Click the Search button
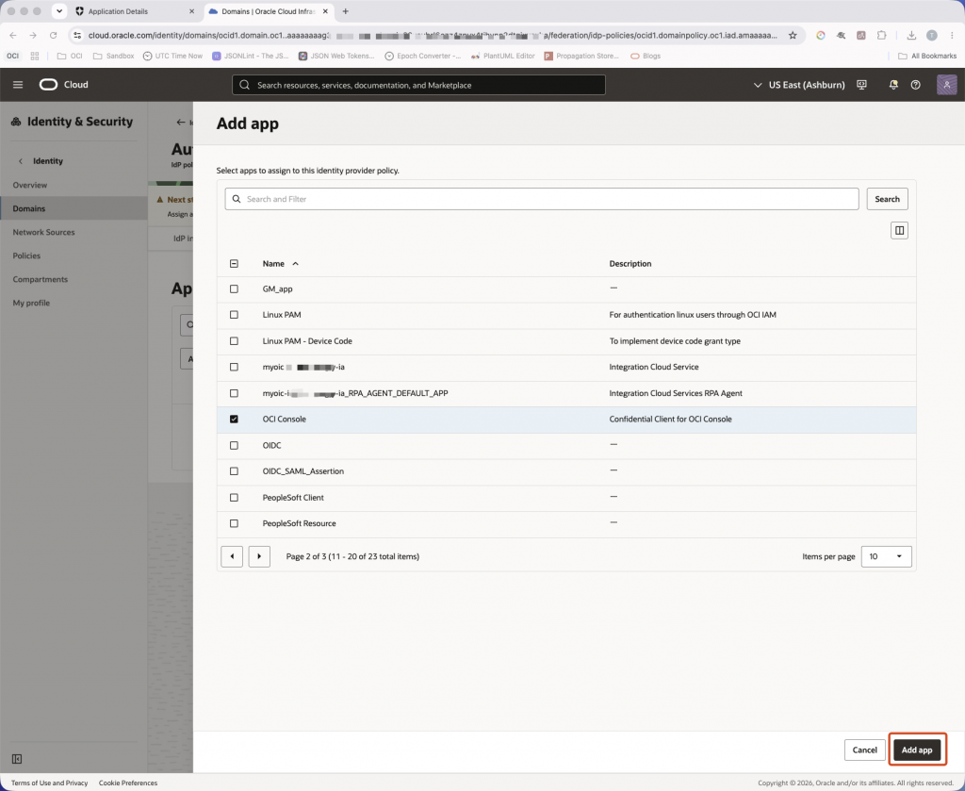Image resolution: width=965 pixels, height=791 pixels. click(887, 199)
